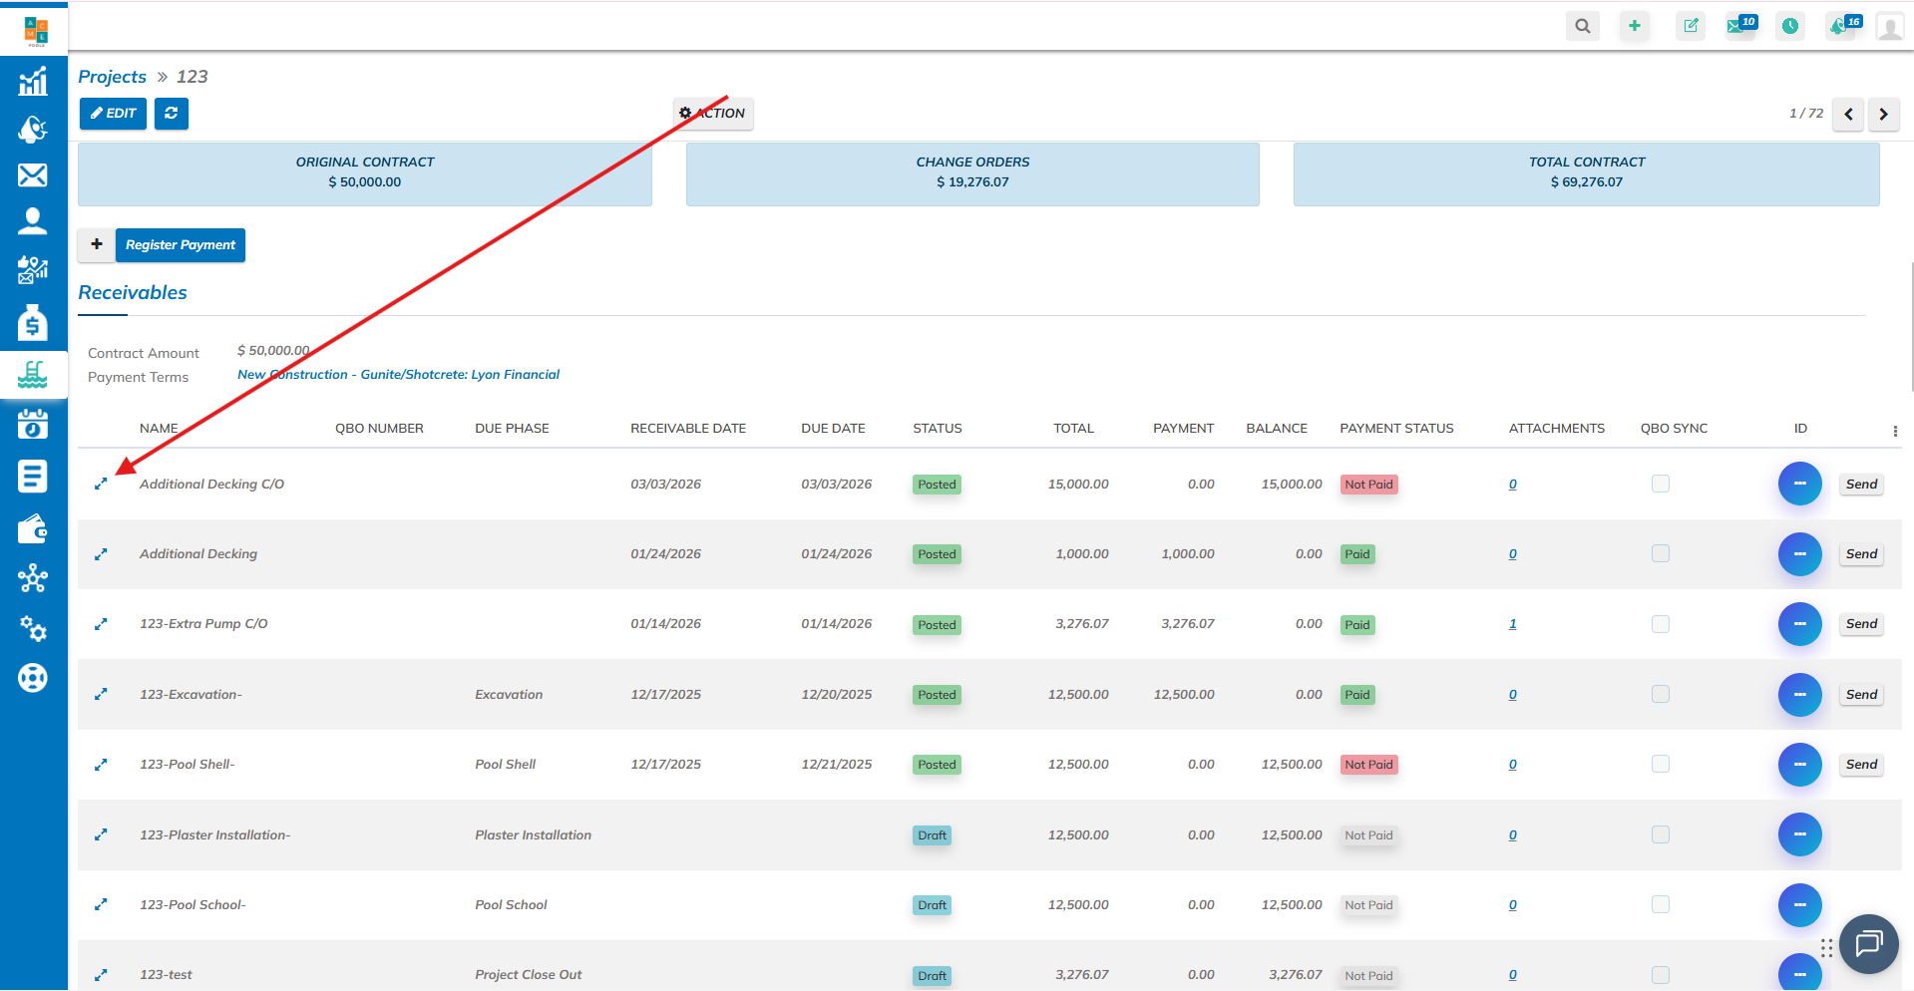This screenshot has height=991, width=1914.
Task: Open the chat support bubble
Action: [1868, 943]
